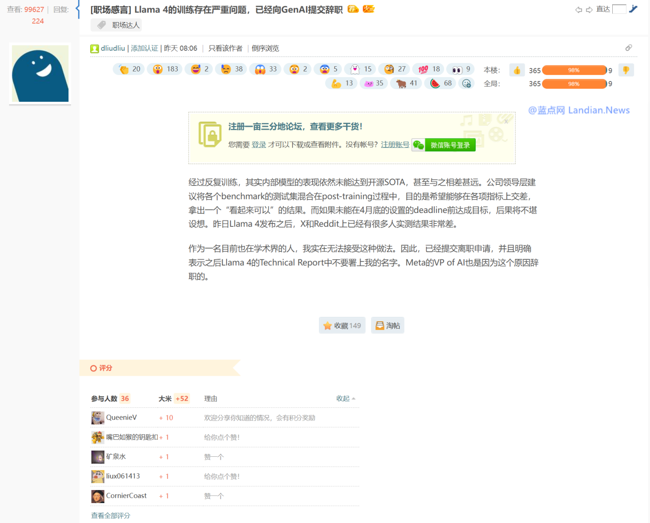Expand all ratings via 查看全部评分

tap(110, 515)
